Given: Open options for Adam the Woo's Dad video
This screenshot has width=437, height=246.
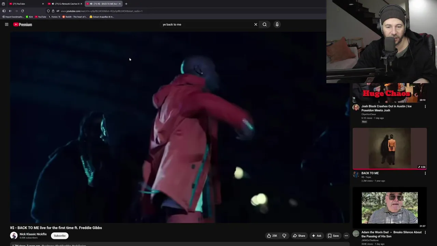Looking at the screenshot, I should 425,233.
